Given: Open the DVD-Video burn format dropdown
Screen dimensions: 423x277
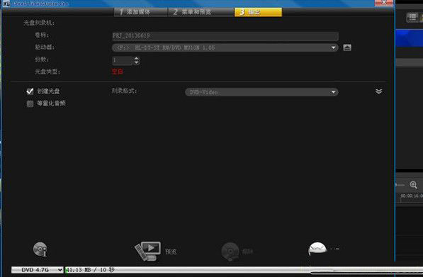Looking at the screenshot, I should click(261, 92).
